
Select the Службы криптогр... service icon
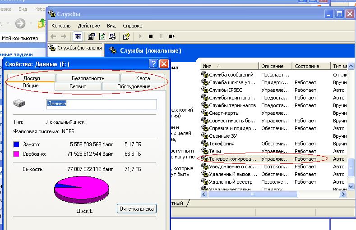(204, 97)
